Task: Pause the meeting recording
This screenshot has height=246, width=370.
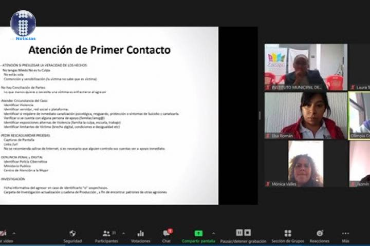Action: pos(239,233)
